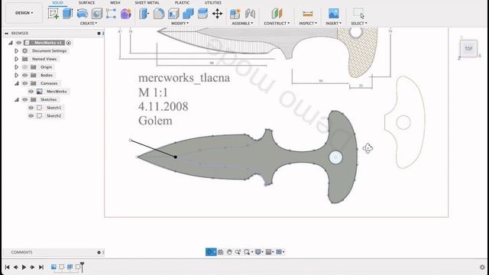Image resolution: width=489 pixels, height=275 pixels.
Task: Activate the Move/Copy arrows tool
Action: pos(217,14)
